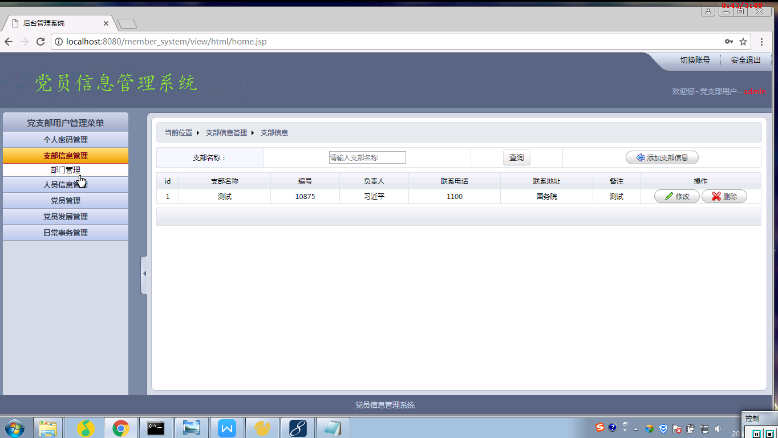The width and height of the screenshot is (778, 438).
Task: Click the network tray icon
Action: point(704,429)
